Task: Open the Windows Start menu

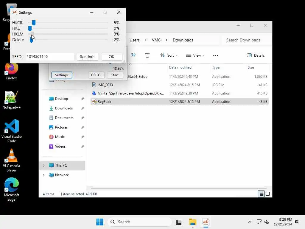Action: [x=99, y=222]
